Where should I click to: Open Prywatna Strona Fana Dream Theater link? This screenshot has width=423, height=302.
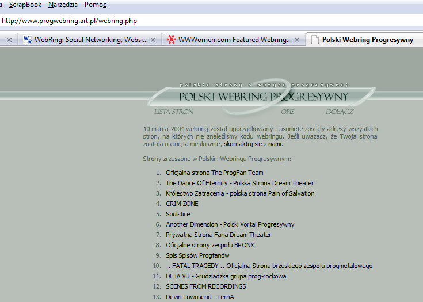[x=218, y=235]
